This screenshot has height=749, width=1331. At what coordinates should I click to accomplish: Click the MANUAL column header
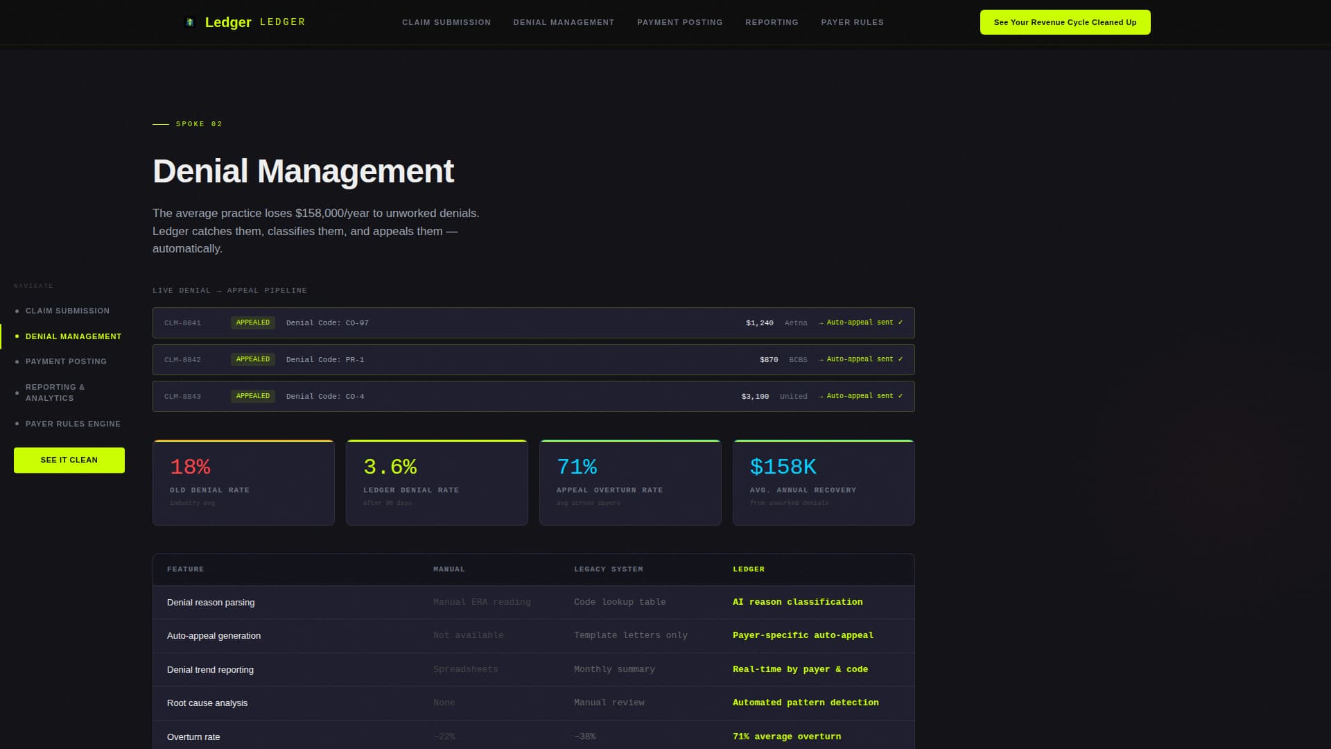click(x=449, y=569)
